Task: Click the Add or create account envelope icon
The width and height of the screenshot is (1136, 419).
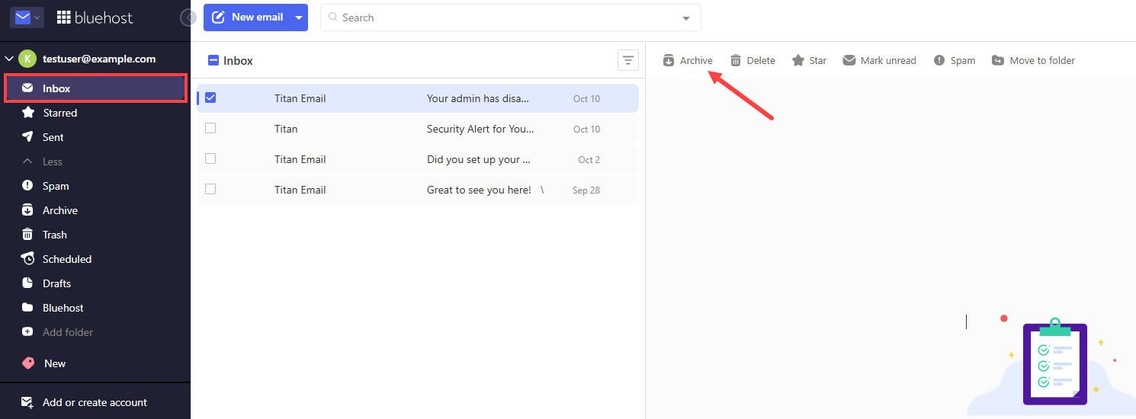Action: tap(27, 402)
